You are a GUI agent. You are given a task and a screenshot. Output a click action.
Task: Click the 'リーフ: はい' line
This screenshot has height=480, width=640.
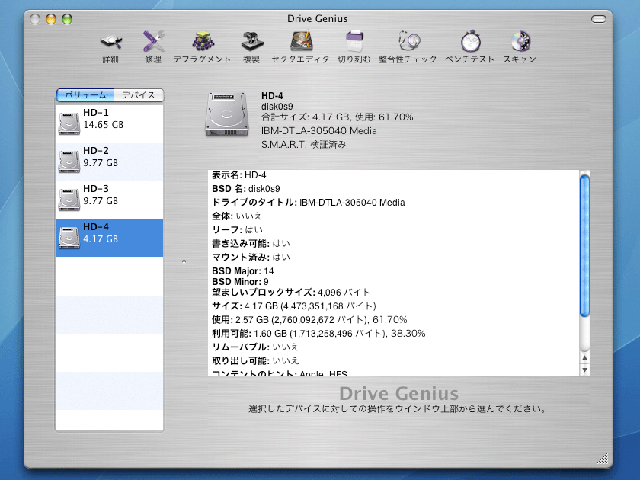(237, 230)
